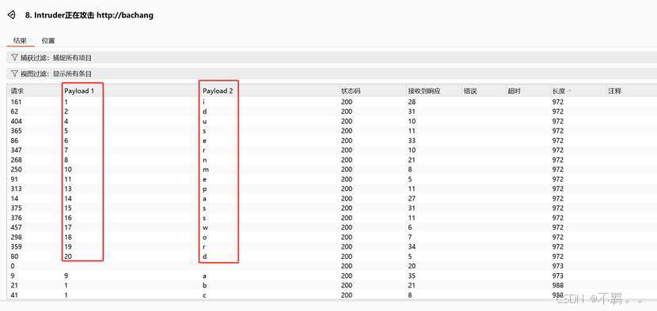Select request row 359
This screenshot has width=657, height=311.
coord(332,246)
